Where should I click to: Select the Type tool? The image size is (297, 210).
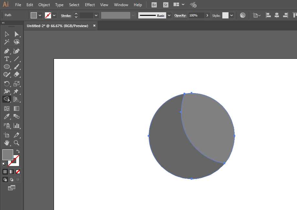[x=6, y=59]
